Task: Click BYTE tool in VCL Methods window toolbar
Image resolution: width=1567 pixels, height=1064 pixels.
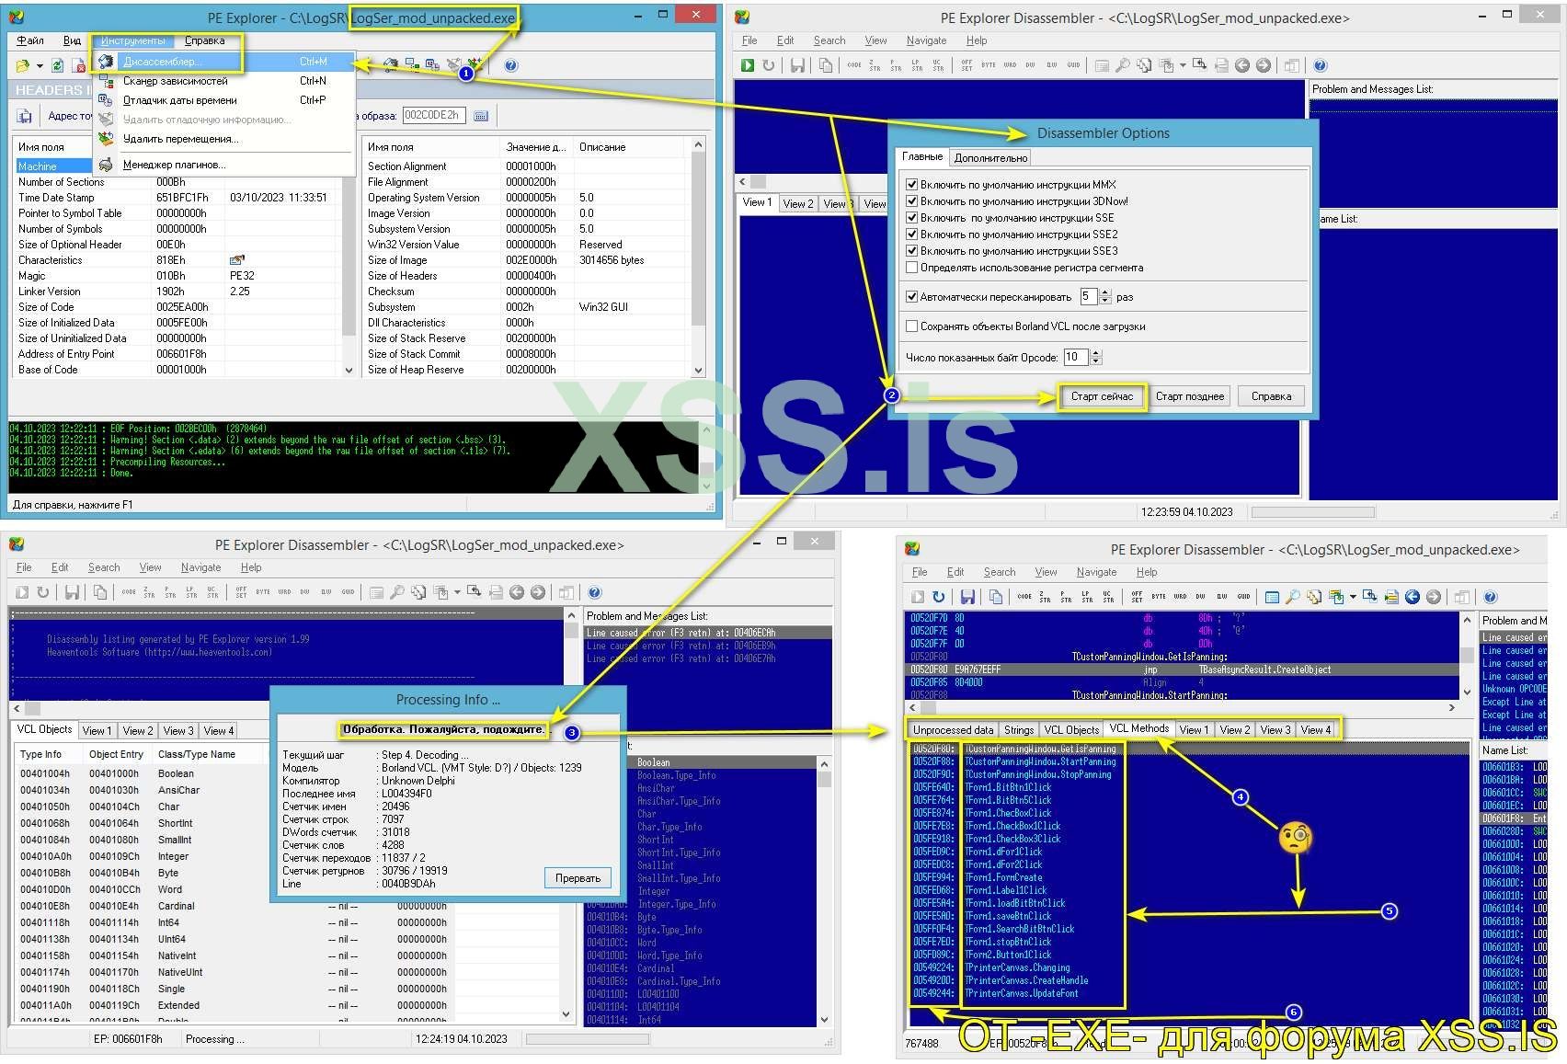Action: coord(1159,597)
